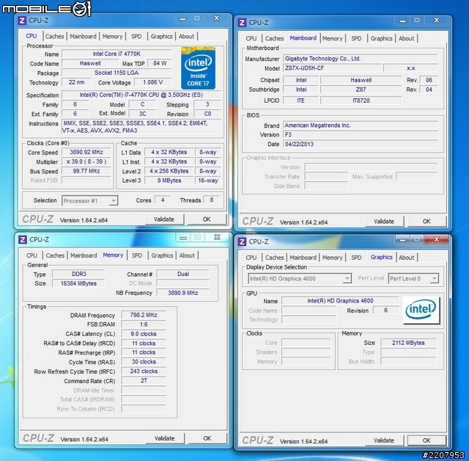Click the Intel Core i7 logo badge
This screenshot has width=469, height=461.
tap(198, 68)
